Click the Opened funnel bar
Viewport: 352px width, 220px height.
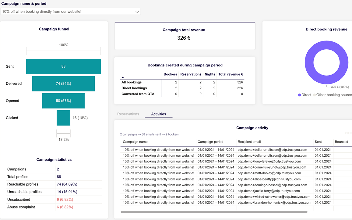(x=63, y=101)
